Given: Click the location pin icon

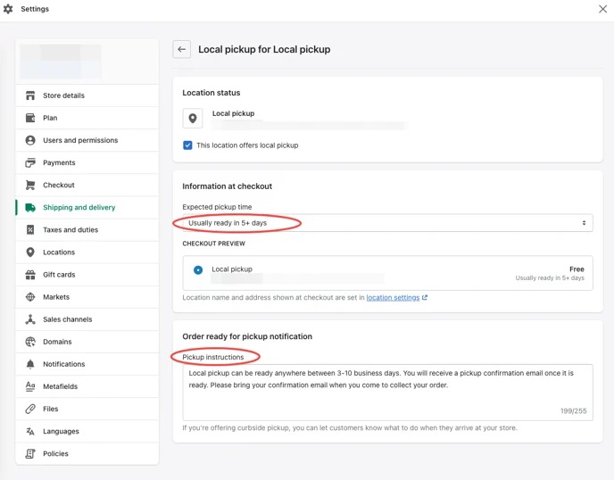Looking at the screenshot, I should pos(193,119).
